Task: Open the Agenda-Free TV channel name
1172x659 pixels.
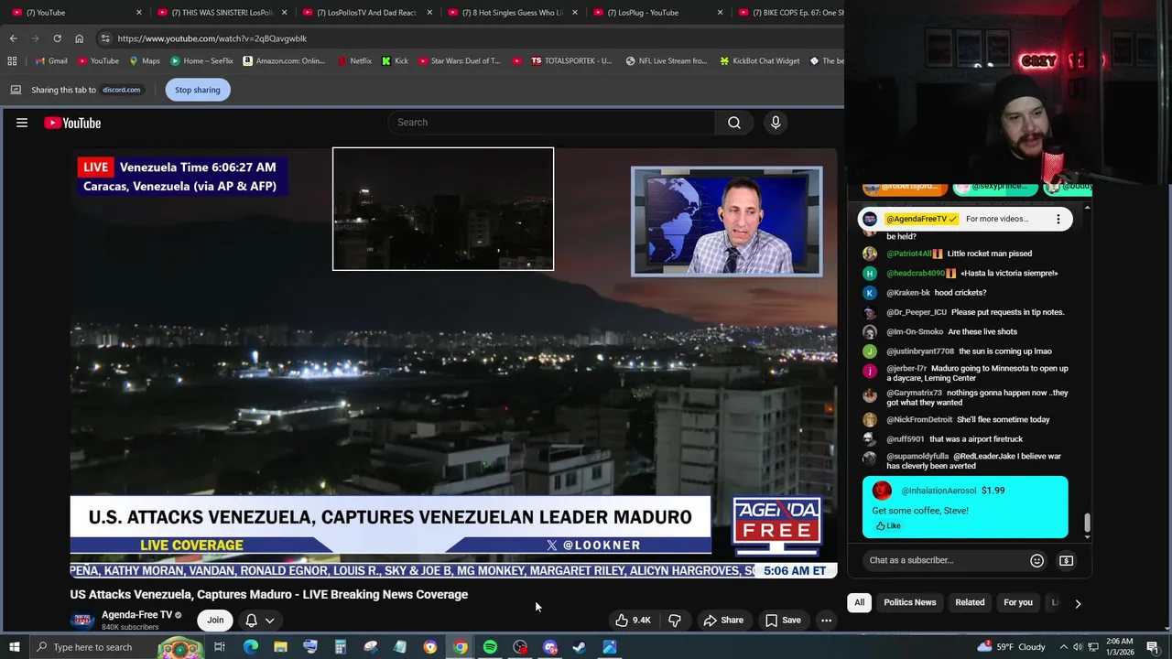Action: click(x=136, y=615)
